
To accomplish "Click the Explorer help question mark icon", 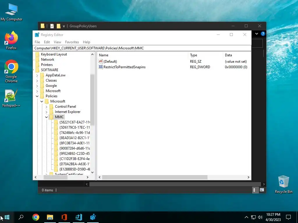I will point(263,34).
